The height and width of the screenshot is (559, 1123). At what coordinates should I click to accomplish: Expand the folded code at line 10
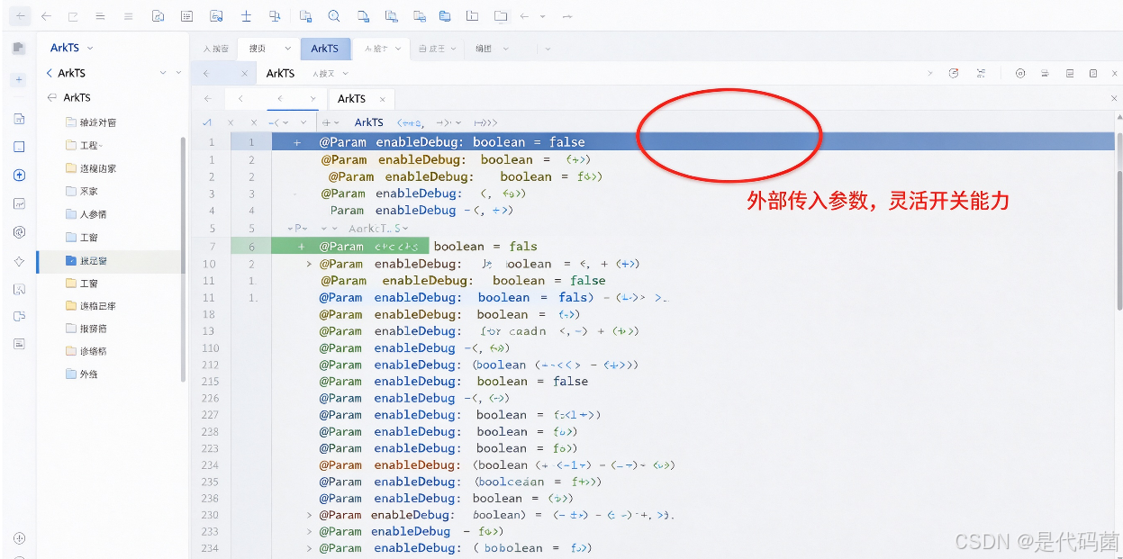click(x=310, y=264)
